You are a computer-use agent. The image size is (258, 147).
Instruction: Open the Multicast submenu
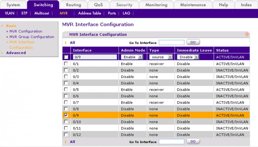(x=42, y=13)
